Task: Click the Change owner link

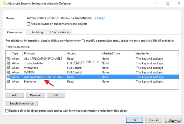Action: click(x=100, y=18)
